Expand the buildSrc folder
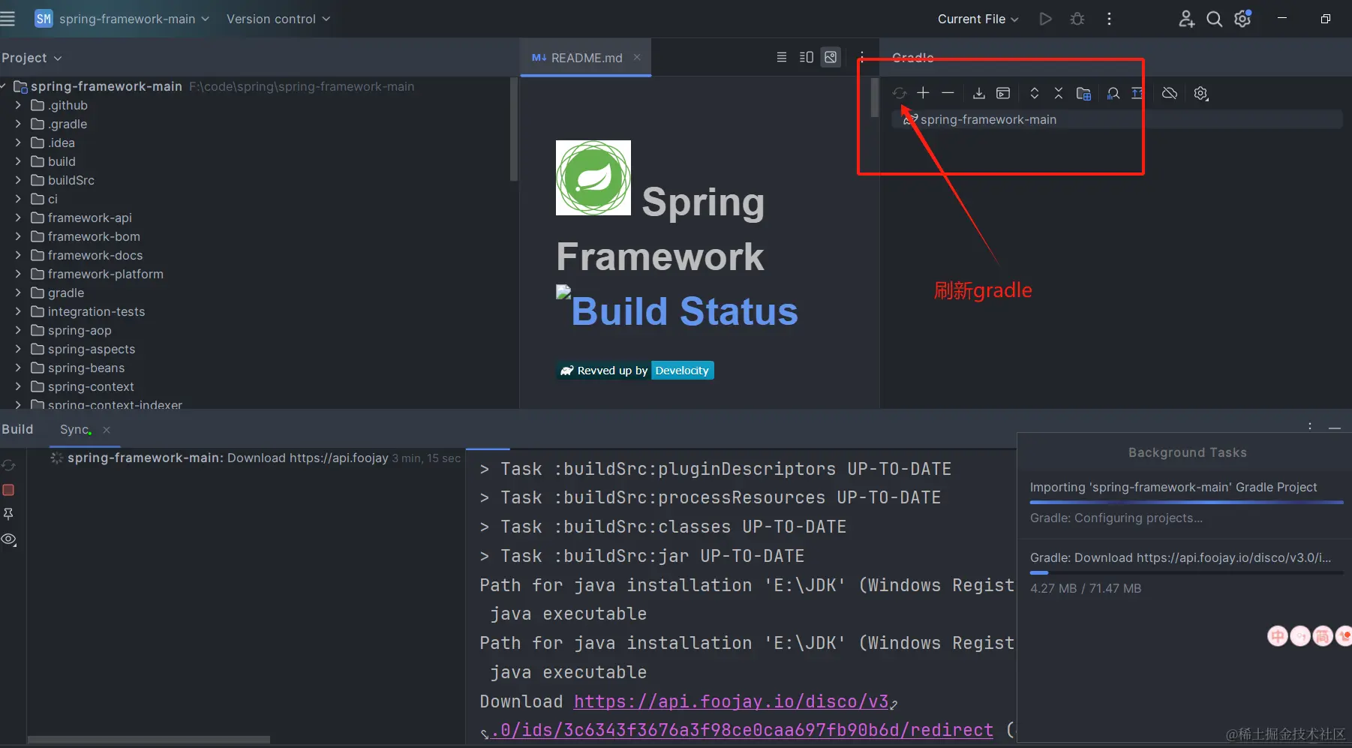 [18, 180]
